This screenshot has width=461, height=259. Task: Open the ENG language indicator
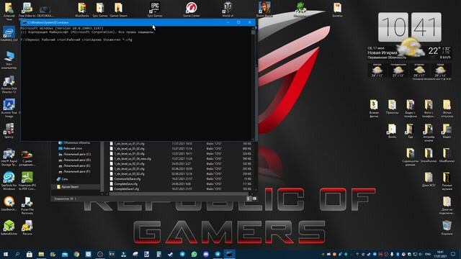point(428,254)
